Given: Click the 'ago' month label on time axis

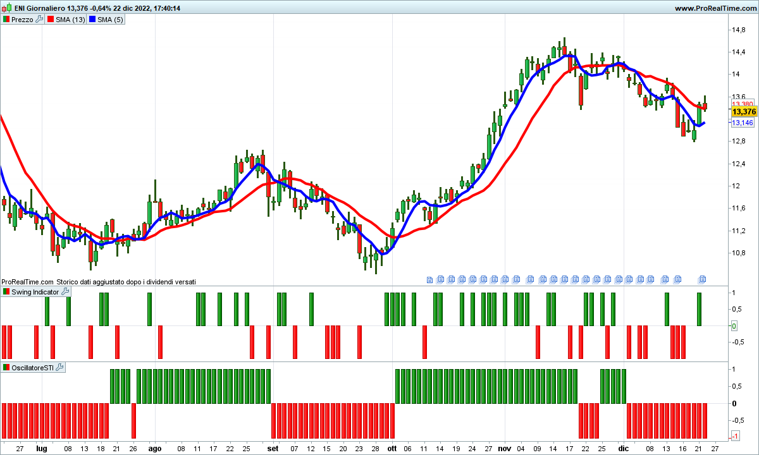Looking at the screenshot, I should 154,448.
